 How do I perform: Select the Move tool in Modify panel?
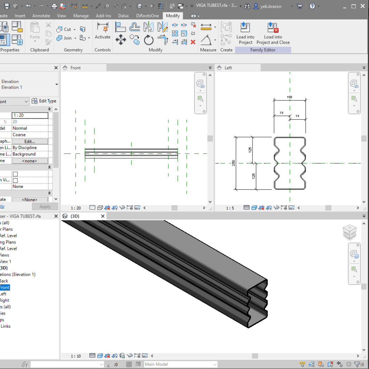point(121,40)
